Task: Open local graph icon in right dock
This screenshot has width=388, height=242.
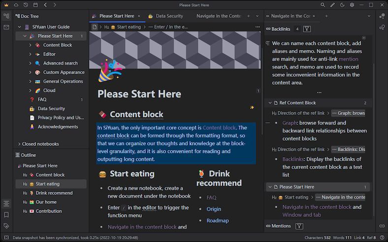Action: point(382,27)
